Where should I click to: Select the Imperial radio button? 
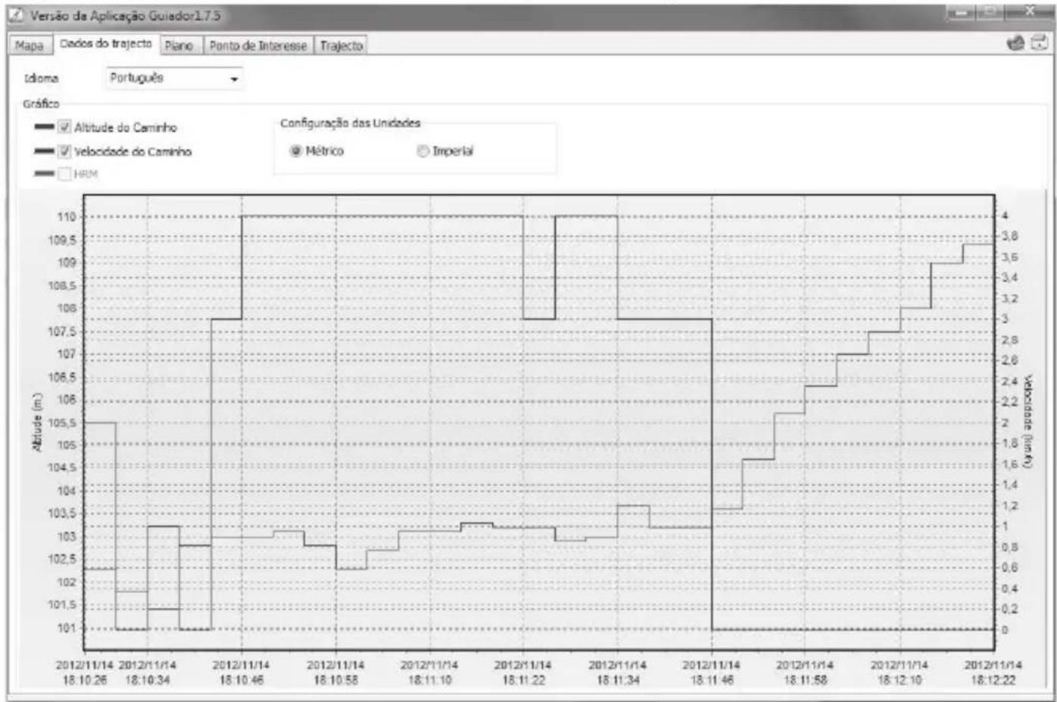[422, 151]
